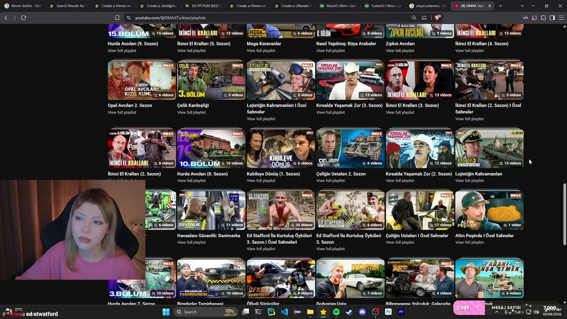Open the Terminal icon in taskbar
Image resolution: width=567 pixels, height=319 pixels.
pos(258,312)
